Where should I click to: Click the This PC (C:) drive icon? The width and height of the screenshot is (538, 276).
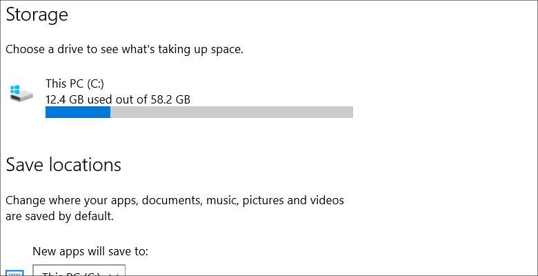[x=21, y=92]
